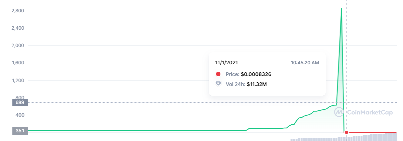Image resolution: width=403 pixels, height=141 pixels.
Task: Click the CoinMarketCap watermark logo icon
Action: [339, 112]
